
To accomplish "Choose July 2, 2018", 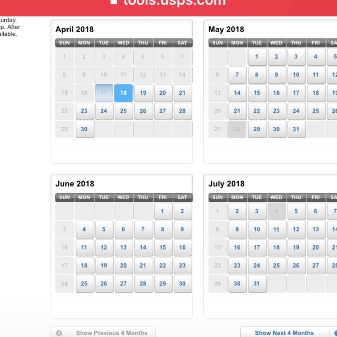I will click(237, 211).
